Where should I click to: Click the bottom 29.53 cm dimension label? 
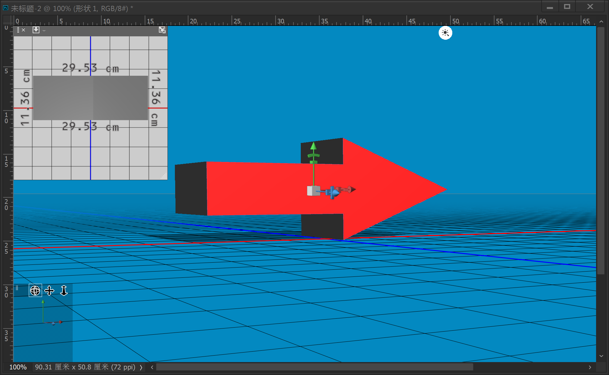pyautogui.click(x=90, y=127)
